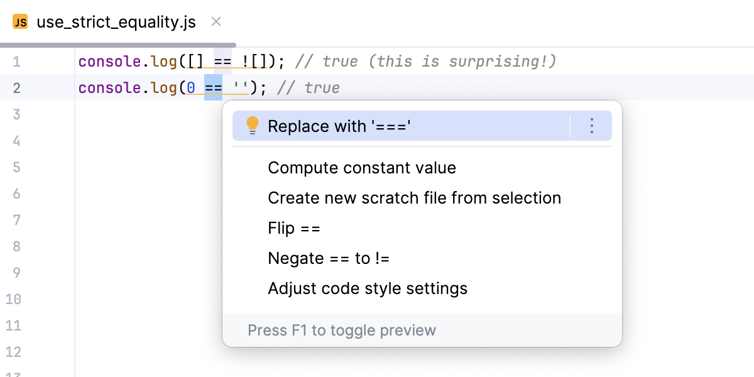Click the surprising comment on line 1

click(x=426, y=62)
